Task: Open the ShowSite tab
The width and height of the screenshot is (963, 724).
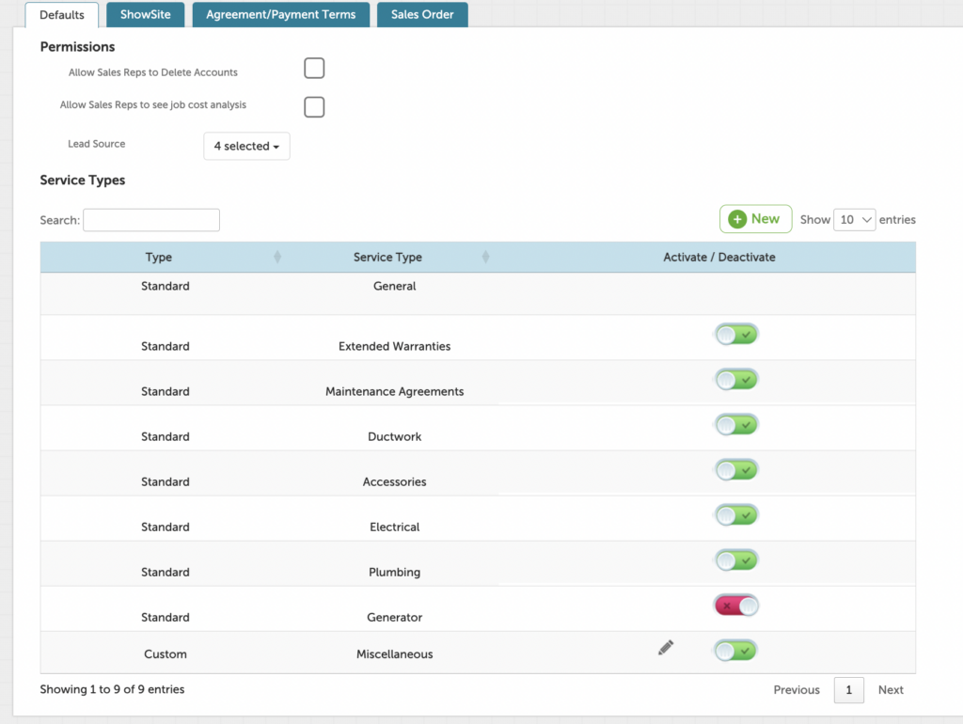Action: [x=145, y=14]
